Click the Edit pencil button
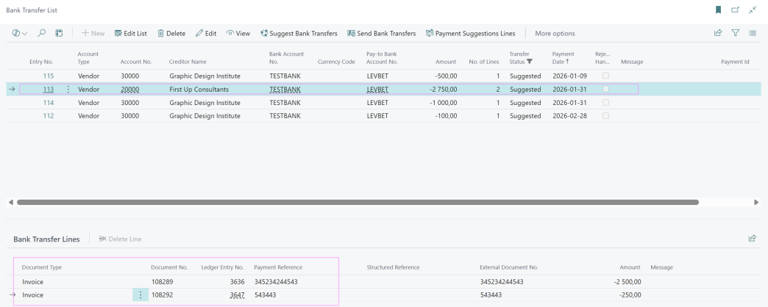 206,33
